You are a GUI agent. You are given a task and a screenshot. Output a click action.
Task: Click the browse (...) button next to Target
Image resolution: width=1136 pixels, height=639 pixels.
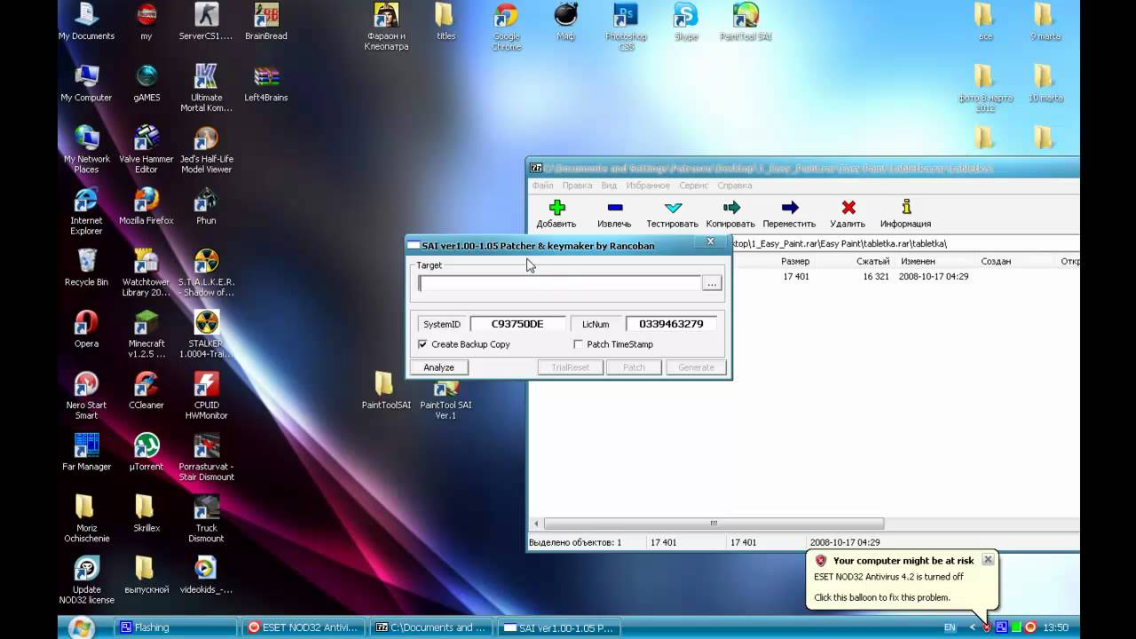[x=712, y=283]
